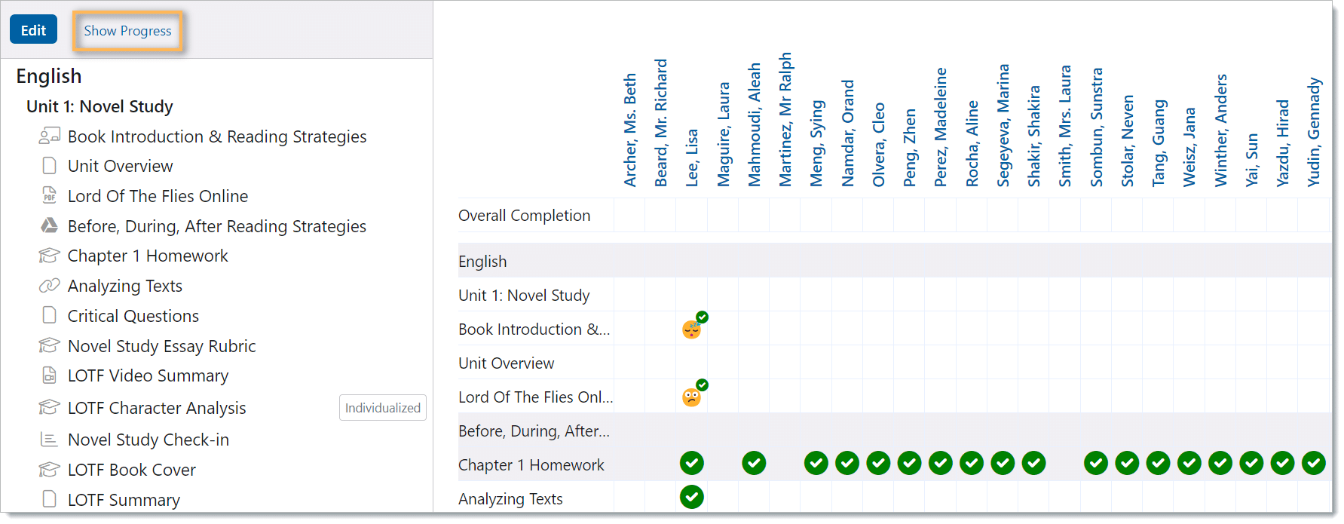This screenshot has height=524, width=1344.
Task: Select the Novel Study Essay Rubric item
Action: click(x=161, y=346)
